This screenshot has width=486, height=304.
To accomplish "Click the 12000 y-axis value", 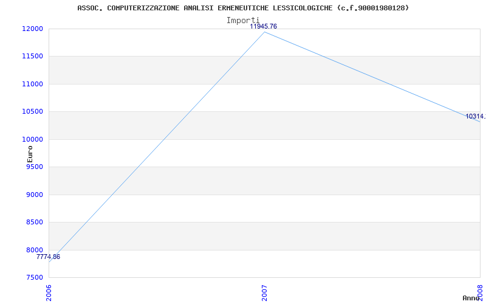I will point(32,29).
